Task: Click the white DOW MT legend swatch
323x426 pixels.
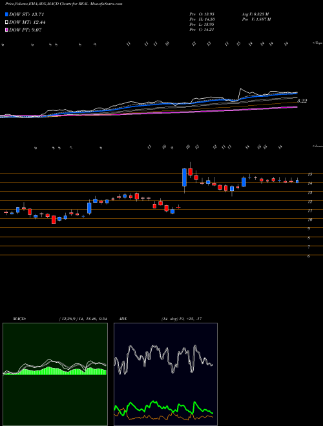Action: [x=7, y=23]
